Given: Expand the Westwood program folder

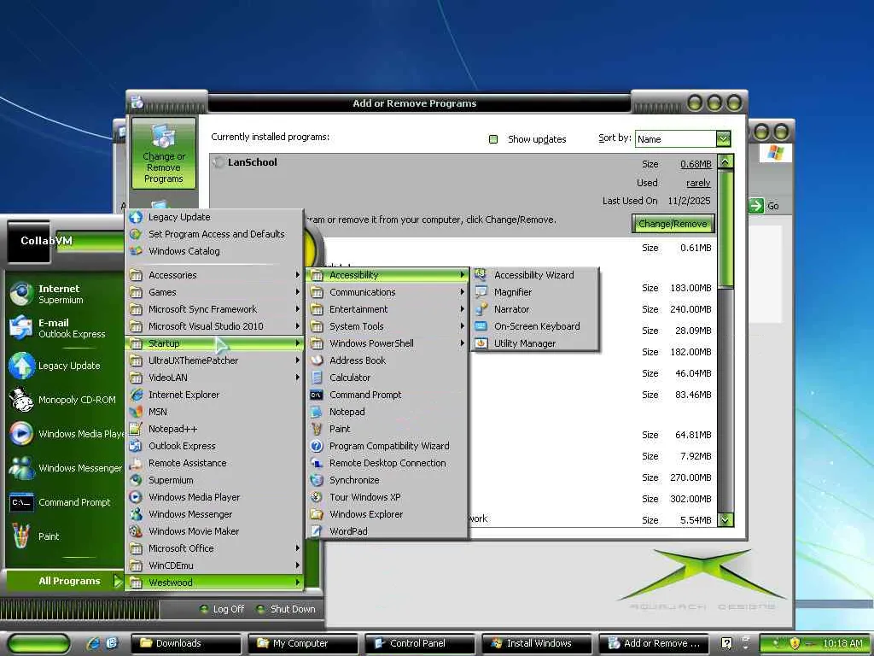Looking at the screenshot, I should [x=214, y=583].
